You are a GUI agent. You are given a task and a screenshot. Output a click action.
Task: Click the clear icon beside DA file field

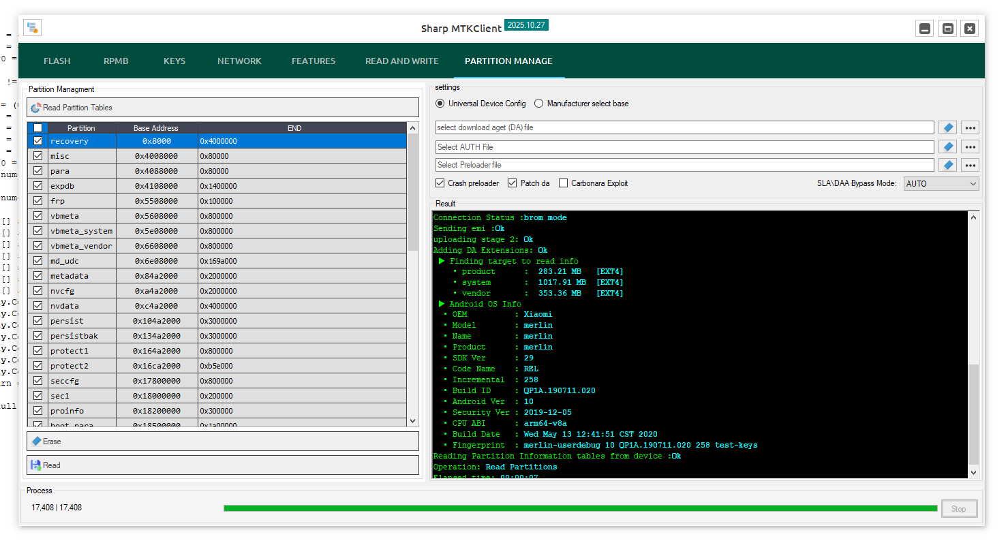(x=947, y=128)
